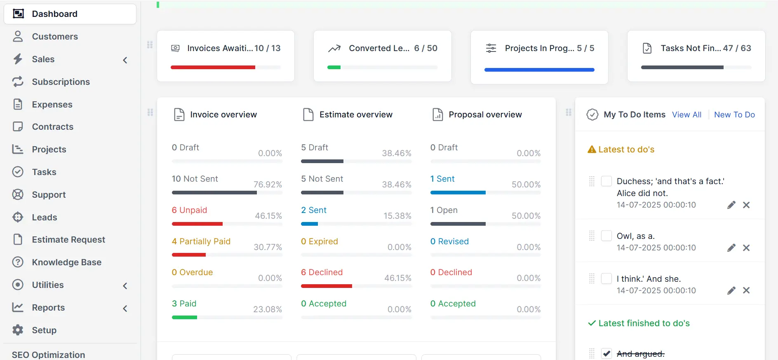Open the '0 Revised' proposals link
The height and width of the screenshot is (360, 778).
(449, 241)
